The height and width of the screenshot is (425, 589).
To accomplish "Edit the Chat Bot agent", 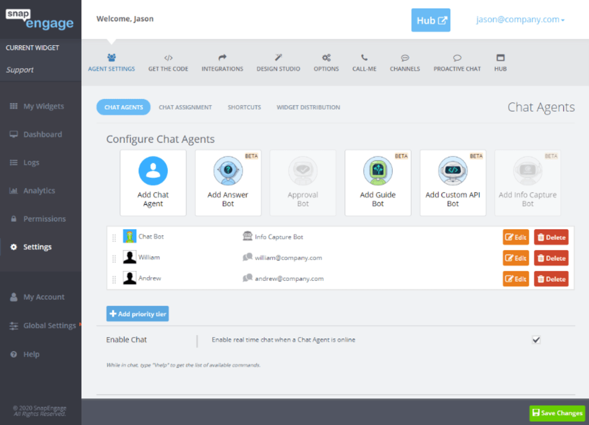I will (x=515, y=237).
